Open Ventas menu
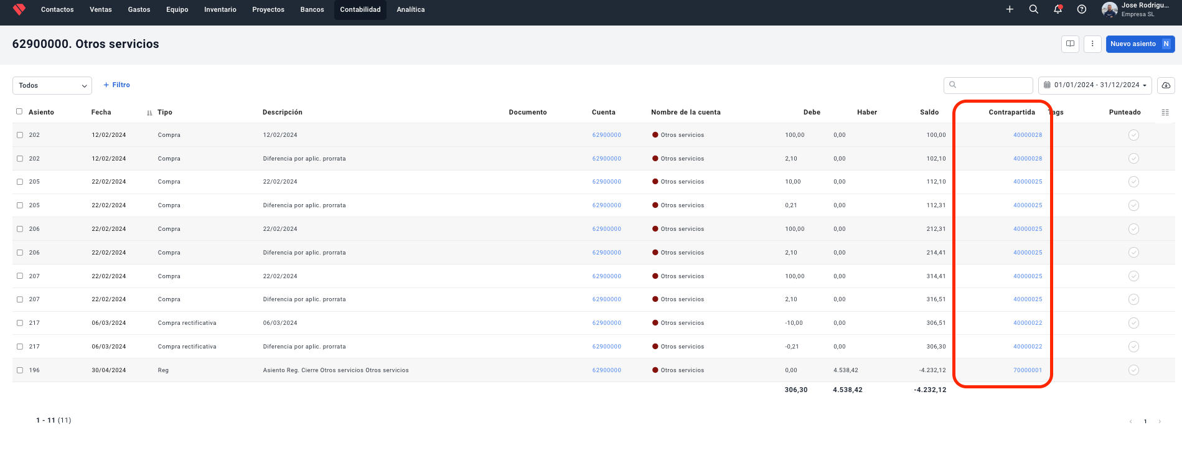The image size is (1182, 473). [101, 9]
